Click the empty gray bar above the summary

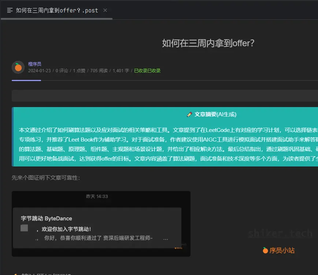click(165, 96)
